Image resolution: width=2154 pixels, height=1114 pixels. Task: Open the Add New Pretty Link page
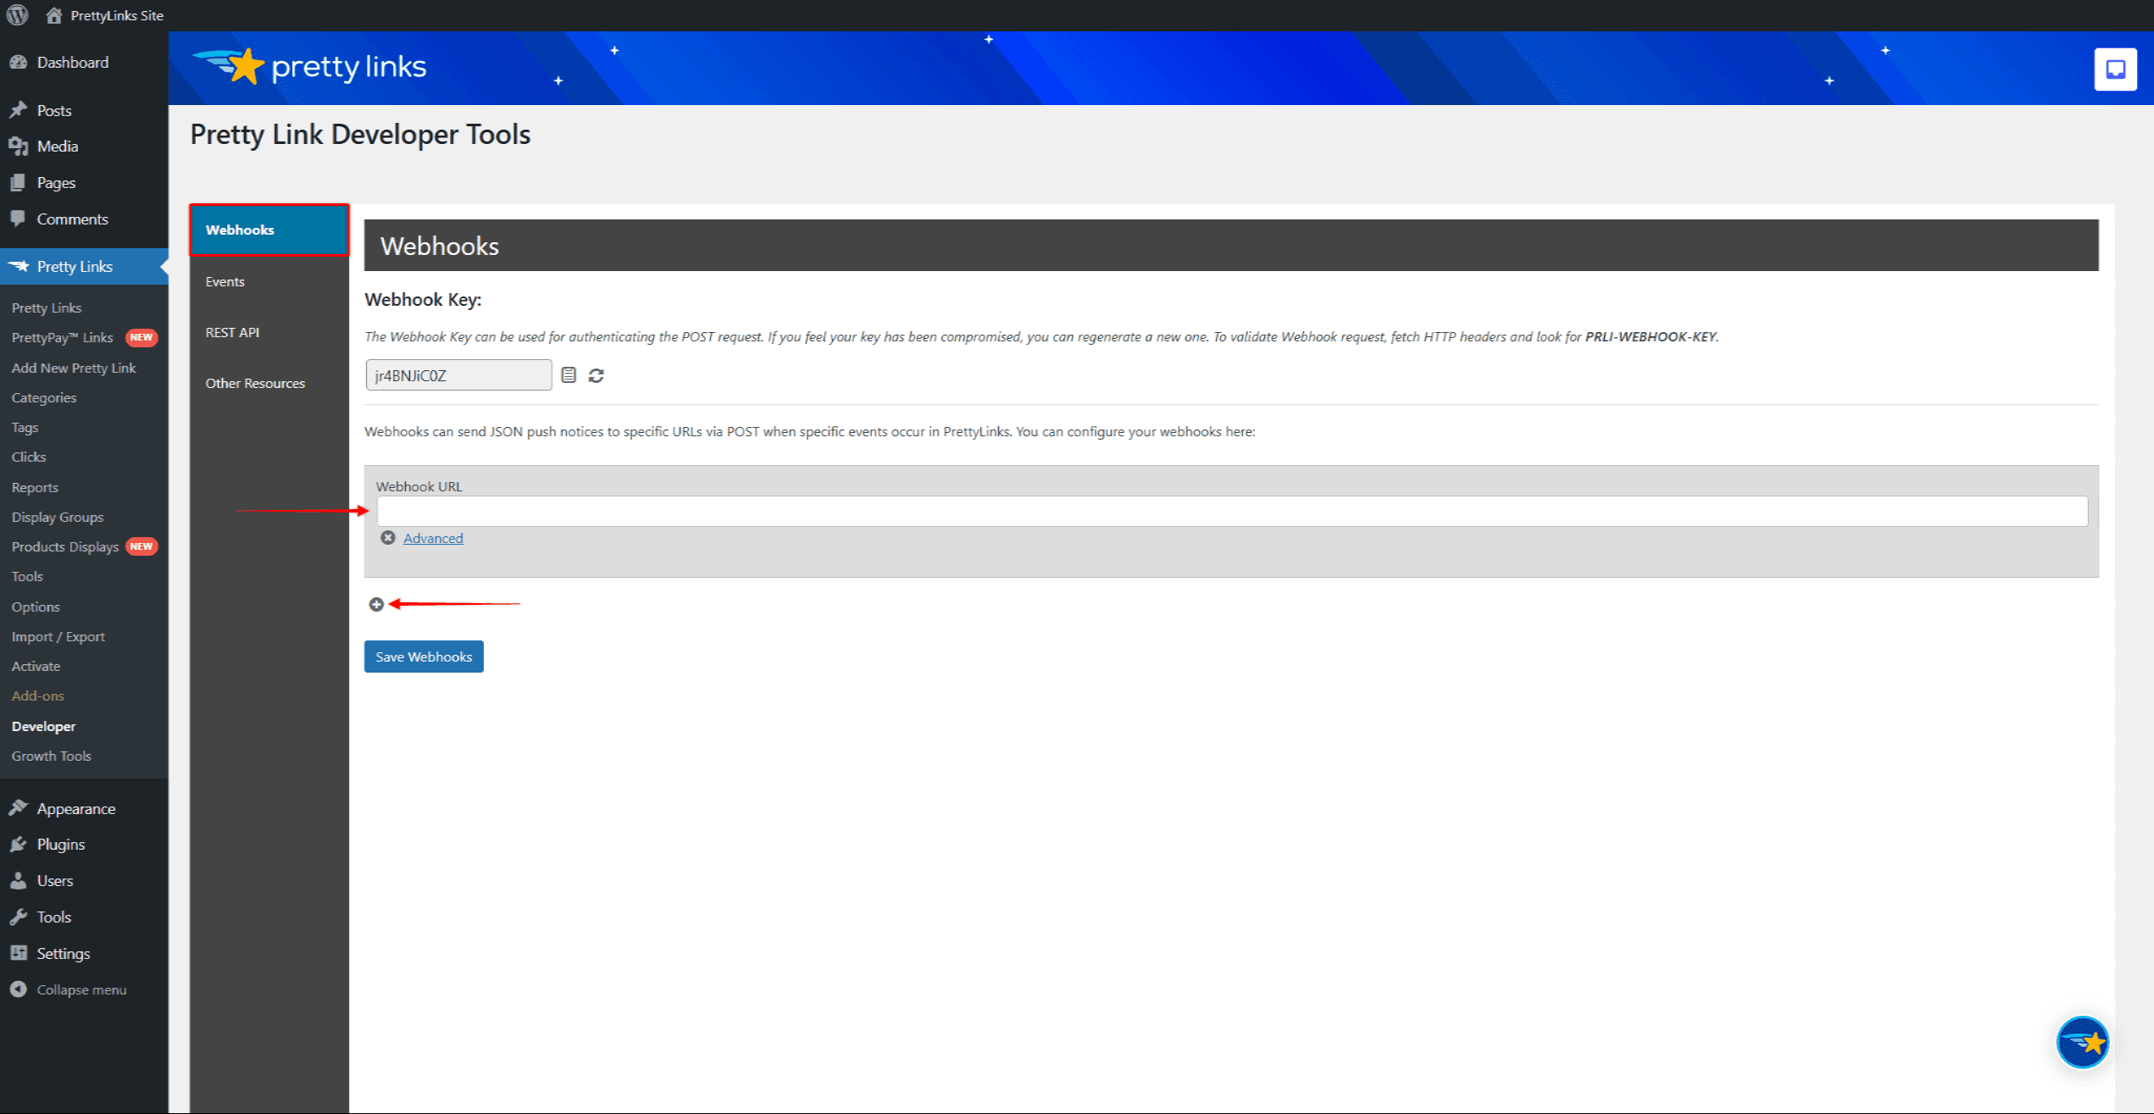coord(74,368)
